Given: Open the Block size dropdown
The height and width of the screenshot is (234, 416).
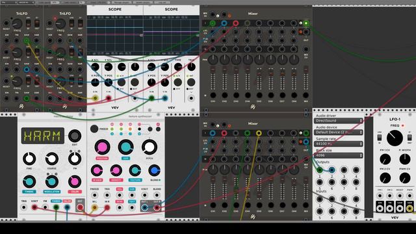Looking at the screenshot, I should 338,155.
